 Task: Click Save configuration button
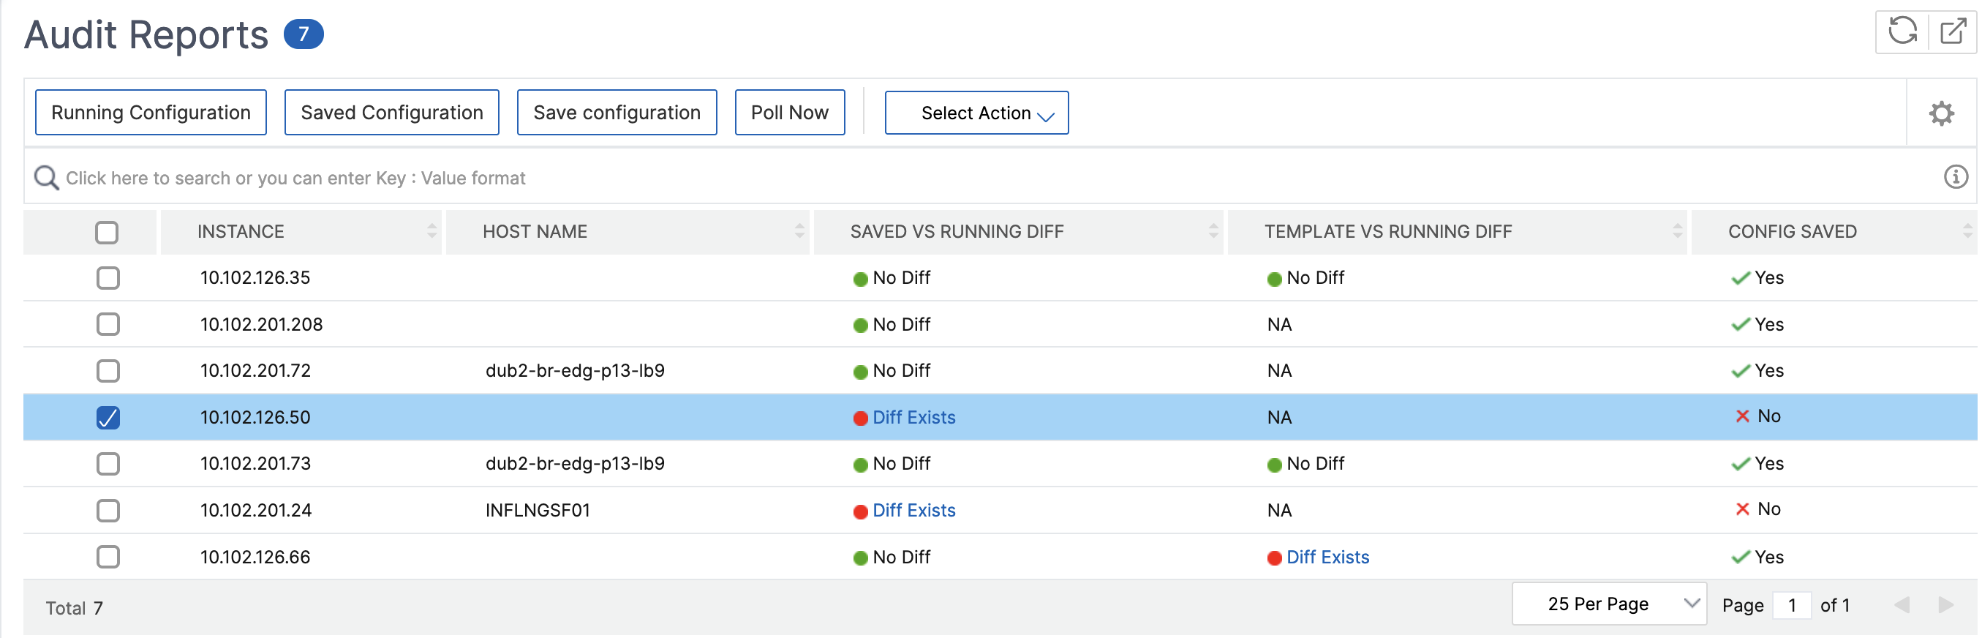[x=617, y=113]
